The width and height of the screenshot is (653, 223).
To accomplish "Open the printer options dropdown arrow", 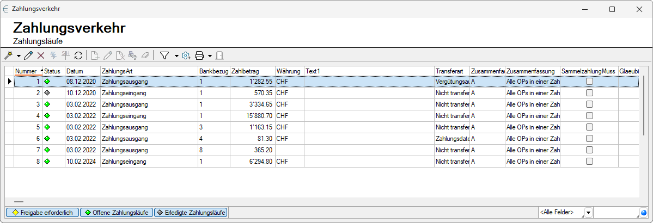I will click(x=210, y=55).
